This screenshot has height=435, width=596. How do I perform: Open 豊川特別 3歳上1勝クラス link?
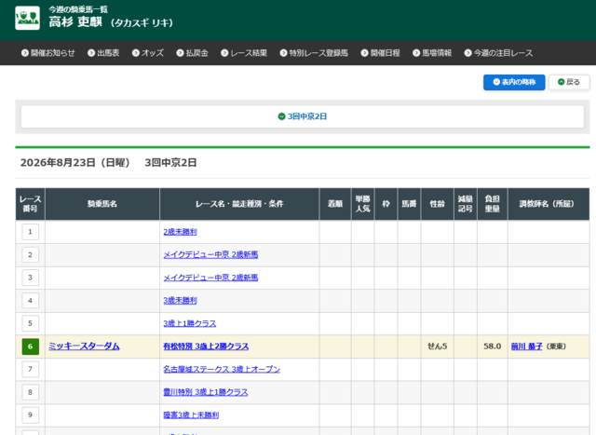tap(206, 392)
